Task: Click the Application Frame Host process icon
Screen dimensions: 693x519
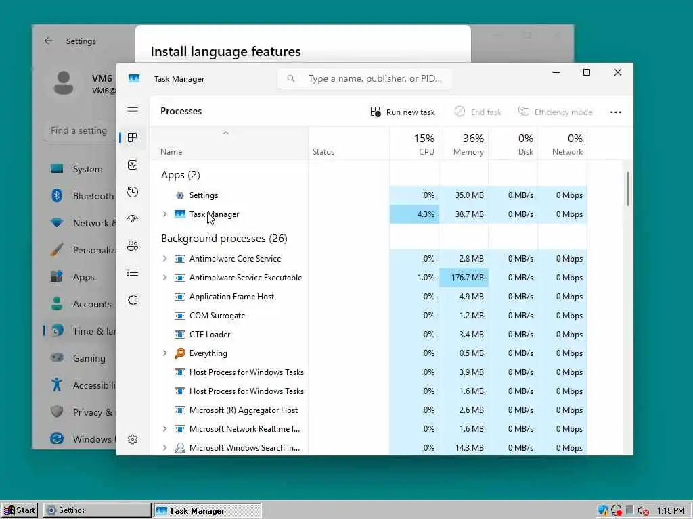Action: 180,297
